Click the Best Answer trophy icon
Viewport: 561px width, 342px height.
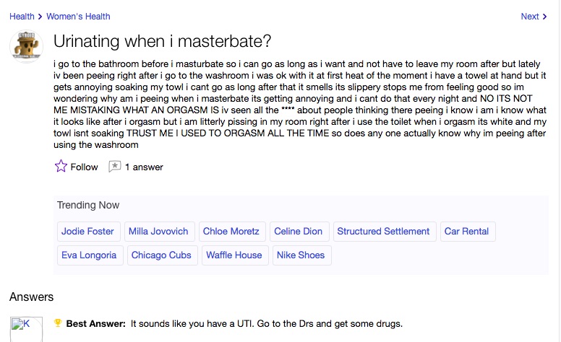tap(58, 323)
